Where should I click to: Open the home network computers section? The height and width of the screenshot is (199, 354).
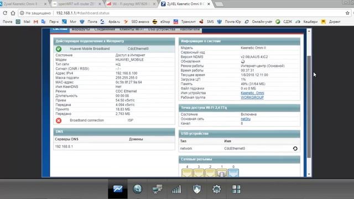click(x=157, y=189)
